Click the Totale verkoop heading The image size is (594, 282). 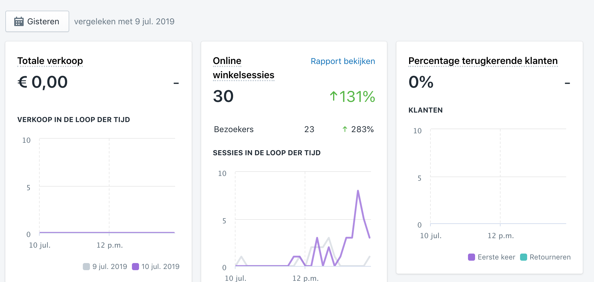[x=50, y=61]
